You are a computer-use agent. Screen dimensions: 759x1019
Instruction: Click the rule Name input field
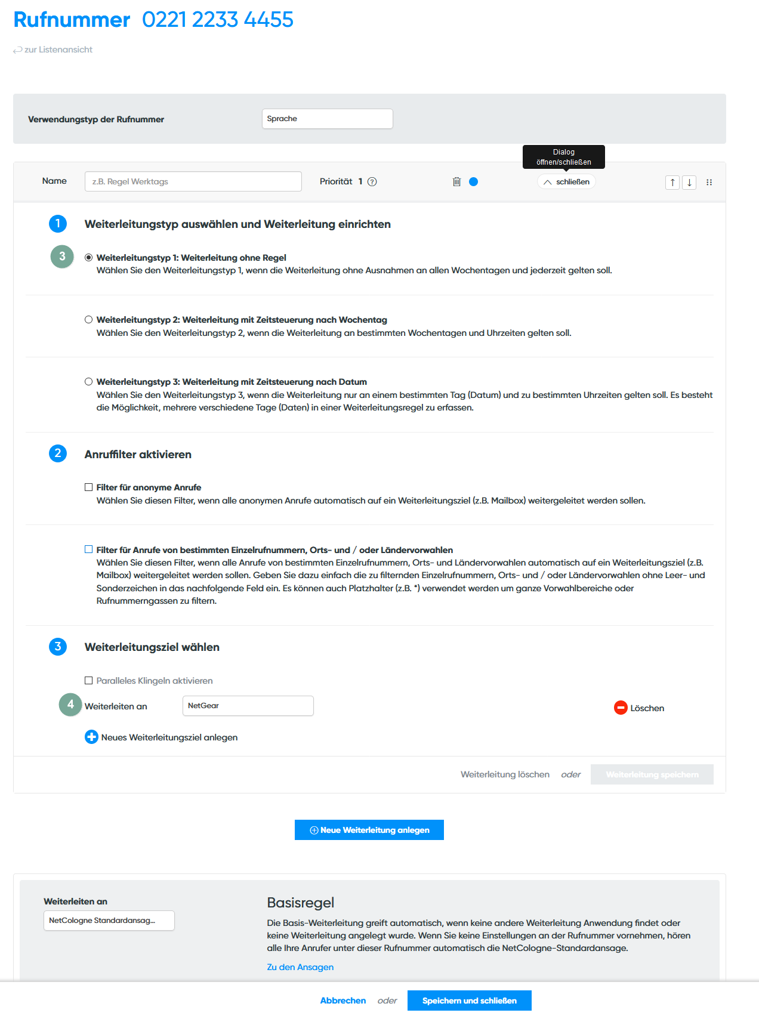click(193, 181)
